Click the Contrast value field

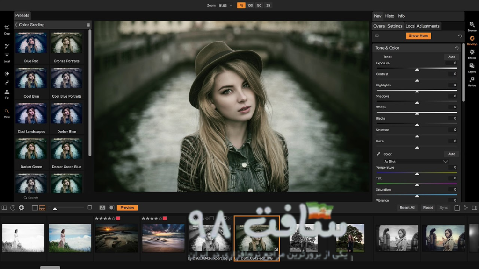tap(452, 74)
